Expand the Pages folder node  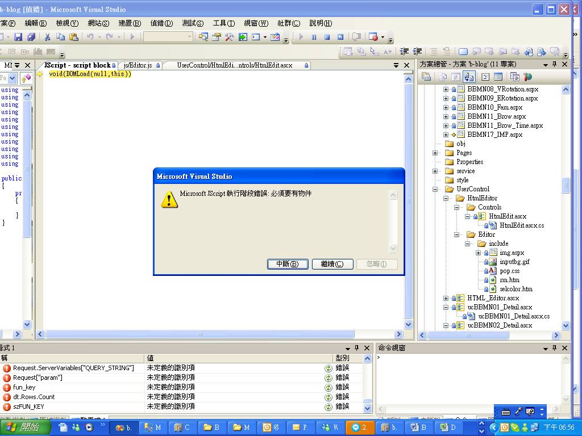[x=435, y=153]
